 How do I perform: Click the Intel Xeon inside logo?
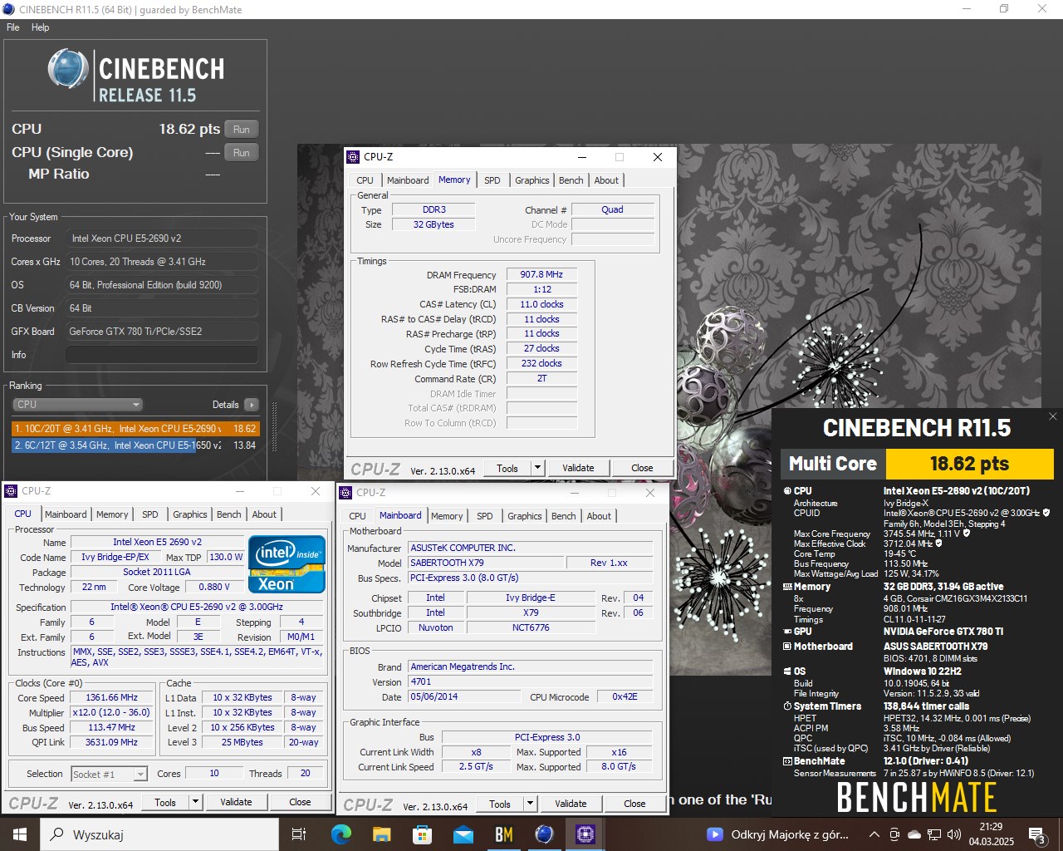287,564
